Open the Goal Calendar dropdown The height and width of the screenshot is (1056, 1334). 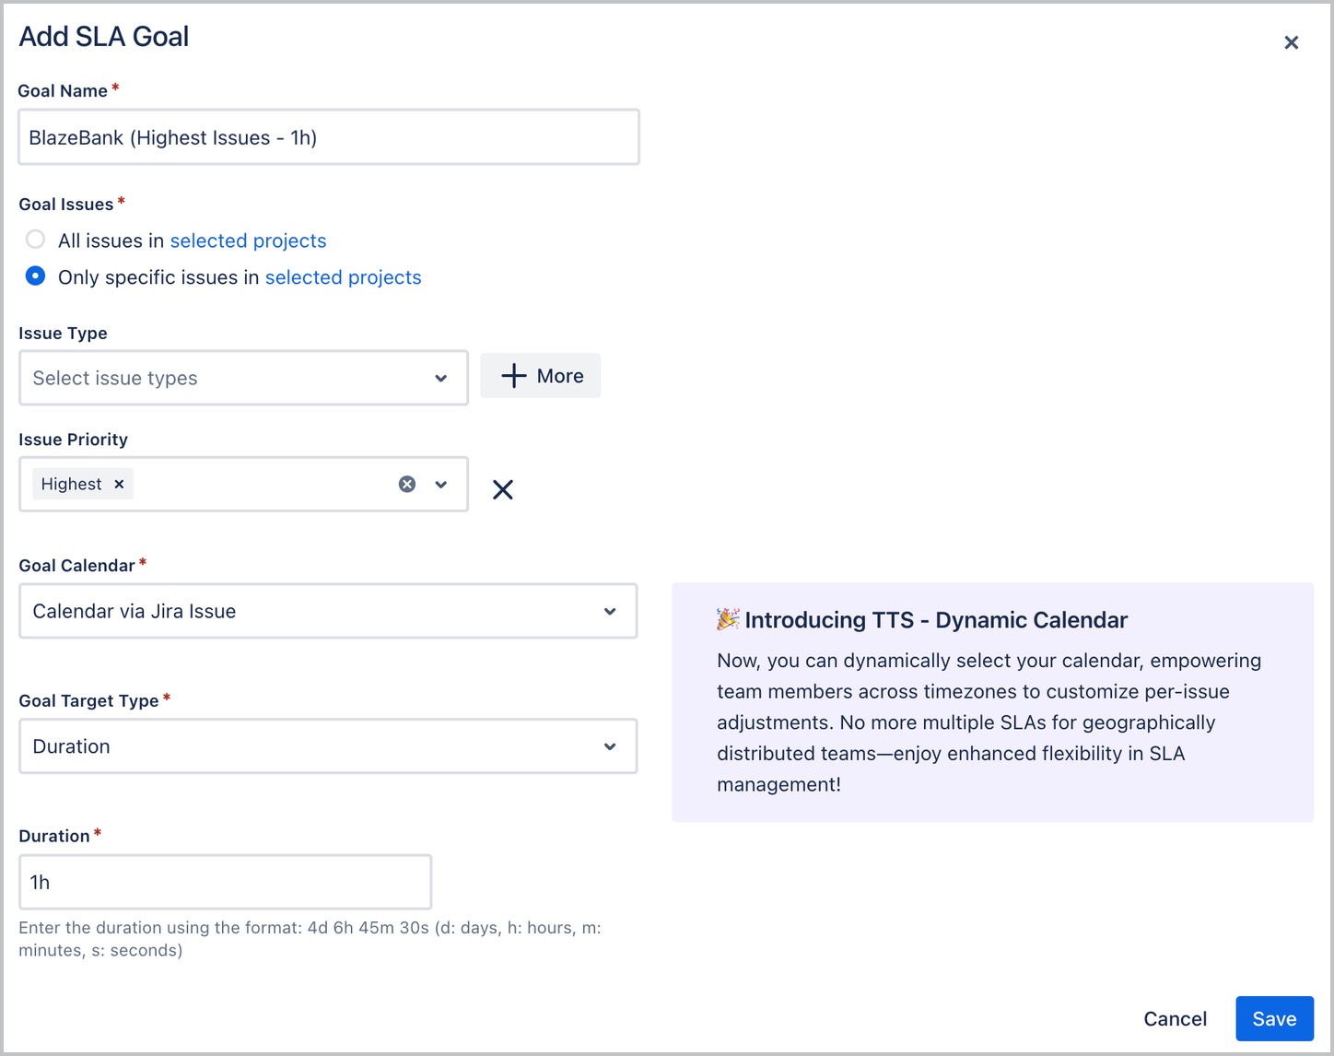click(x=328, y=611)
